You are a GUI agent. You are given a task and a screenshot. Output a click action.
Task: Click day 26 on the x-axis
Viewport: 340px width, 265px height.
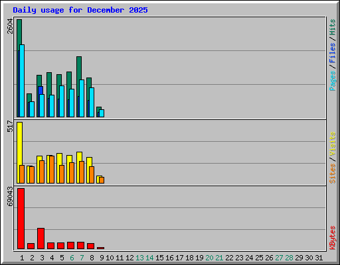pos(269,258)
